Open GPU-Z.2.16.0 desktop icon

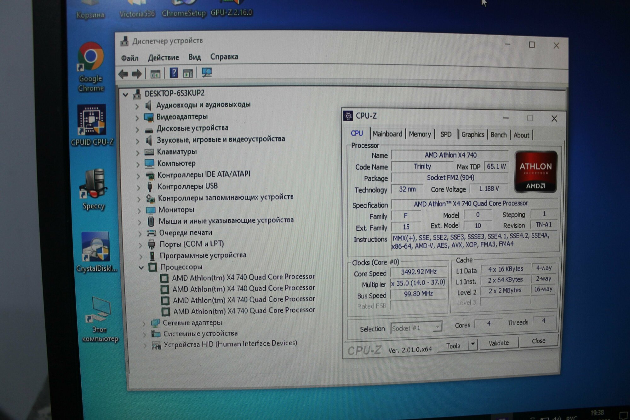click(x=232, y=8)
